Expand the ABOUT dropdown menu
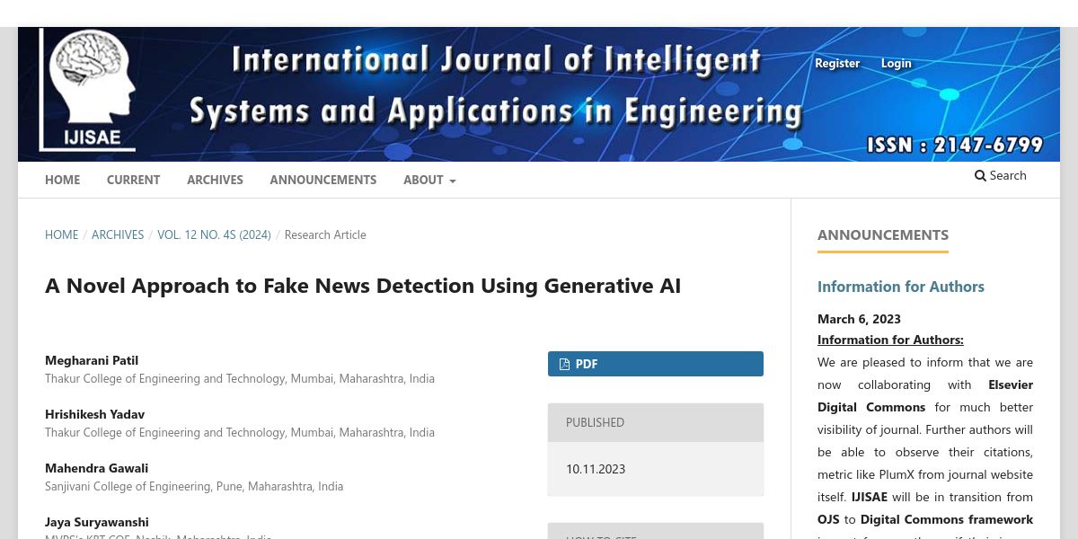The width and height of the screenshot is (1078, 539). (429, 180)
